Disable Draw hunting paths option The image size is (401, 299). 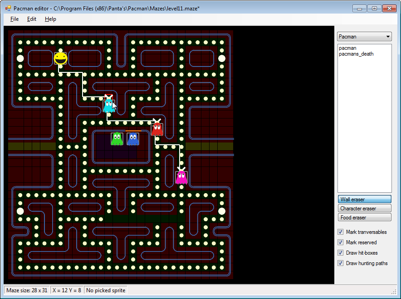coord(340,263)
